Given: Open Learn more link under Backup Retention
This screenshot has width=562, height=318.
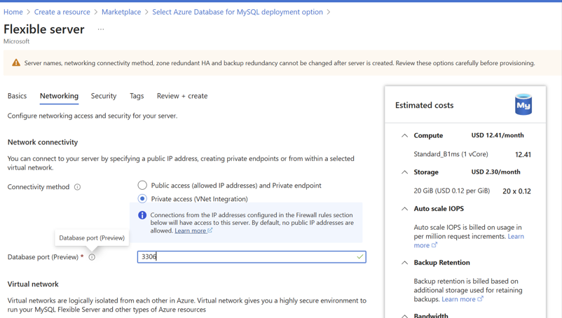Looking at the screenshot, I should [458, 299].
